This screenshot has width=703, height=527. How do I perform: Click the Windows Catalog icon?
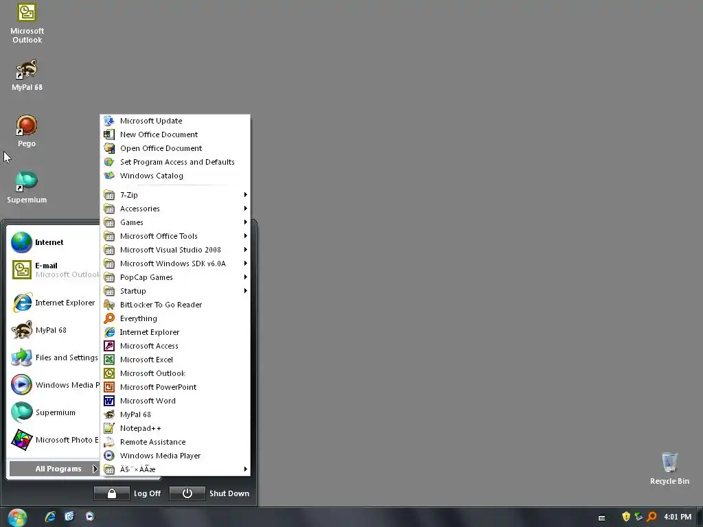click(x=109, y=176)
